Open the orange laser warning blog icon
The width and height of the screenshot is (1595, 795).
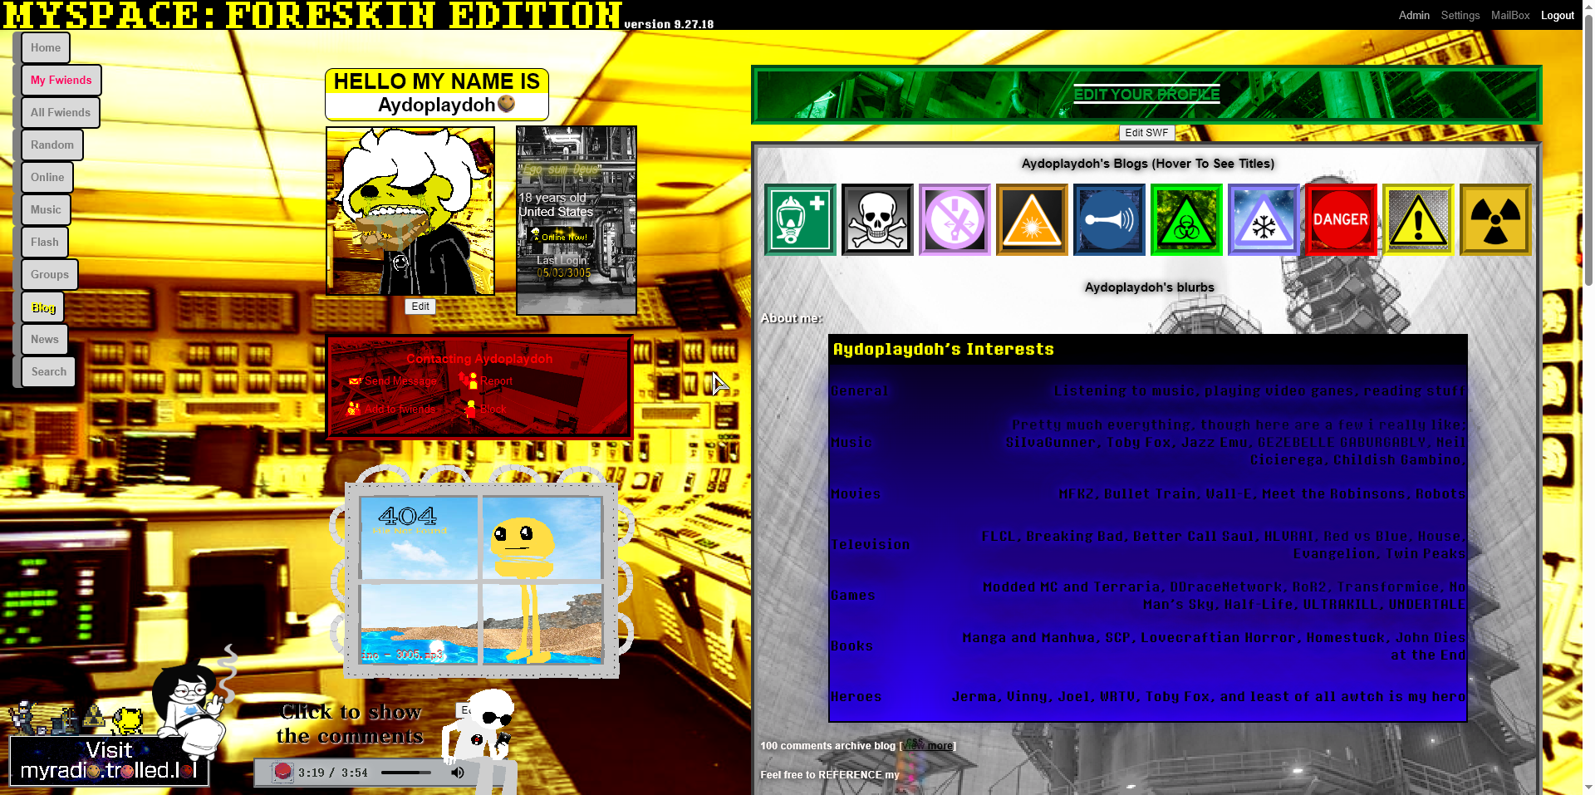click(1032, 219)
